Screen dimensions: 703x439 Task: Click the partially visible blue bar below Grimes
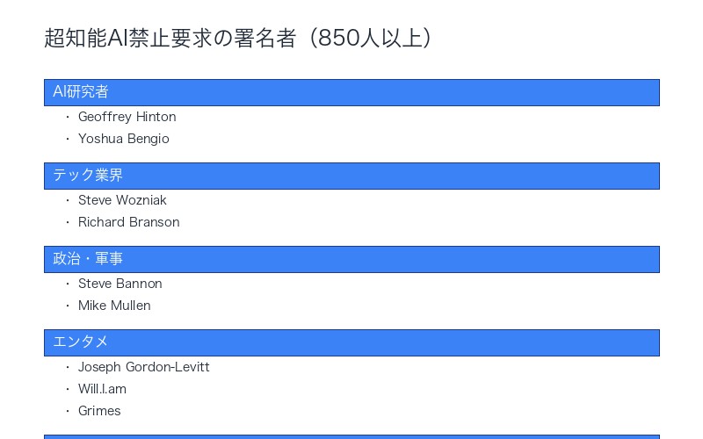click(x=351, y=436)
